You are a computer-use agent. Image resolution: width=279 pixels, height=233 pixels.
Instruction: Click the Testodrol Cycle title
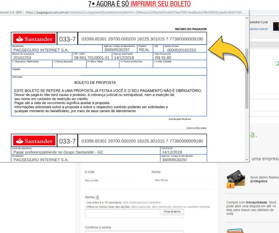pyautogui.click(x=258, y=22)
